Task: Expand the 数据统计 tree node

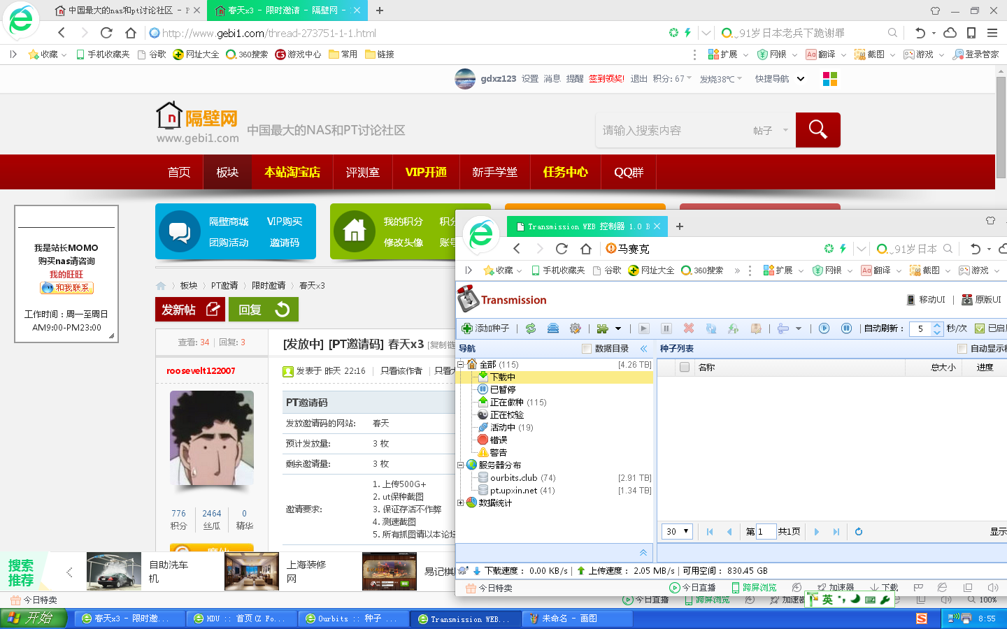Action: click(461, 503)
